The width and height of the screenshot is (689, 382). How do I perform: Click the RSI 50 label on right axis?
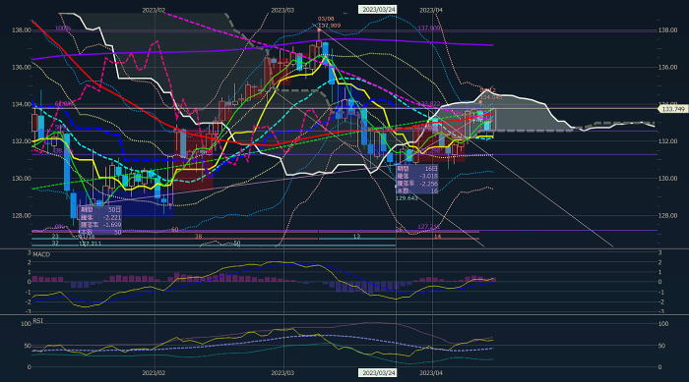point(661,346)
